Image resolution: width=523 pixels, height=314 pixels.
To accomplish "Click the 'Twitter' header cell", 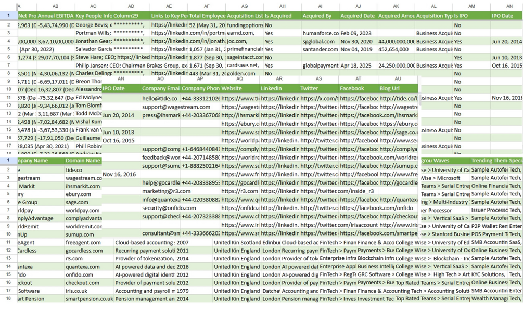I will point(318,88).
